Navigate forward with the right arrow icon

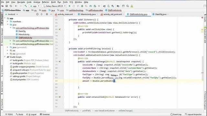(x=20, y=6)
